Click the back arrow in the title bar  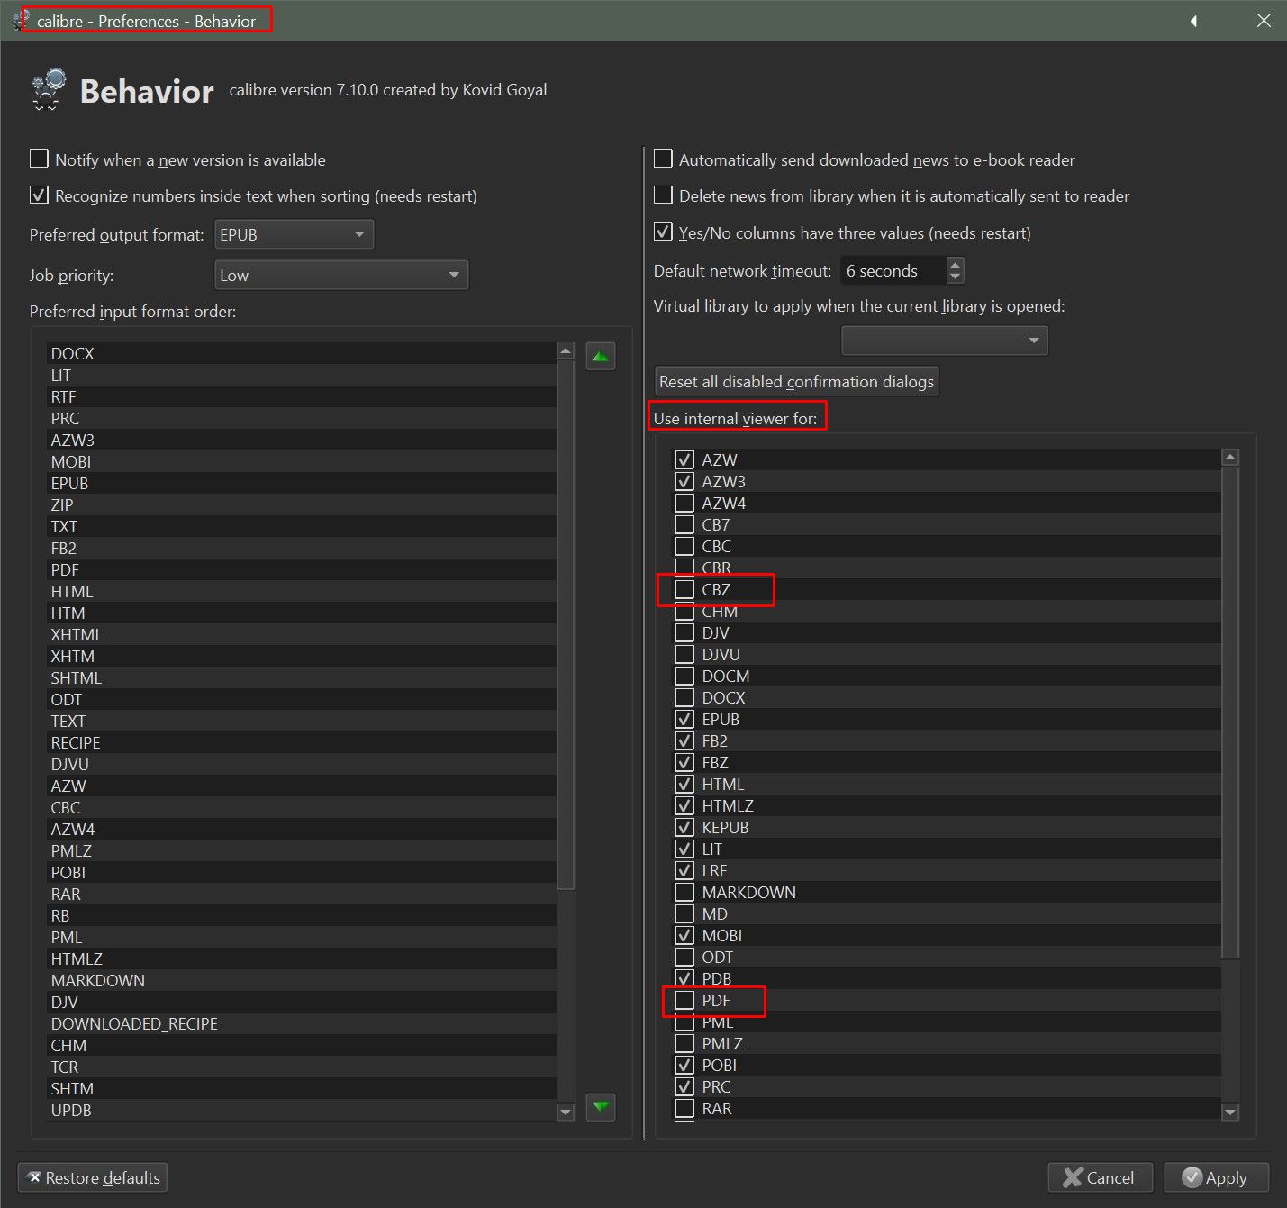point(1193,21)
